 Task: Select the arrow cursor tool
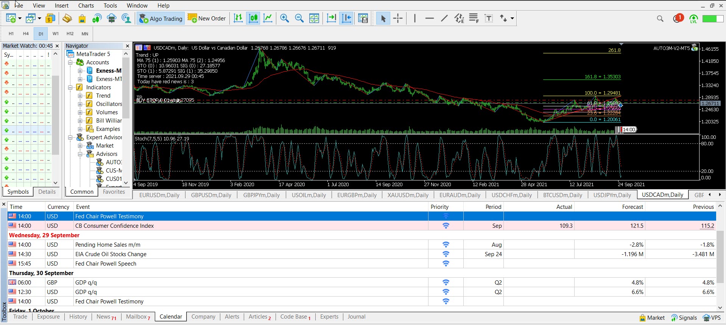point(383,18)
